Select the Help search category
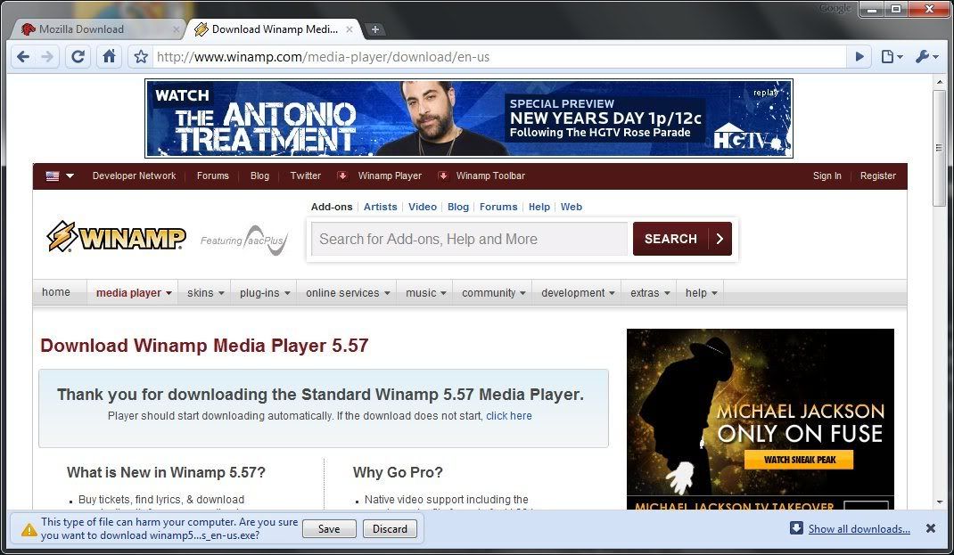The width and height of the screenshot is (954, 555). click(539, 207)
